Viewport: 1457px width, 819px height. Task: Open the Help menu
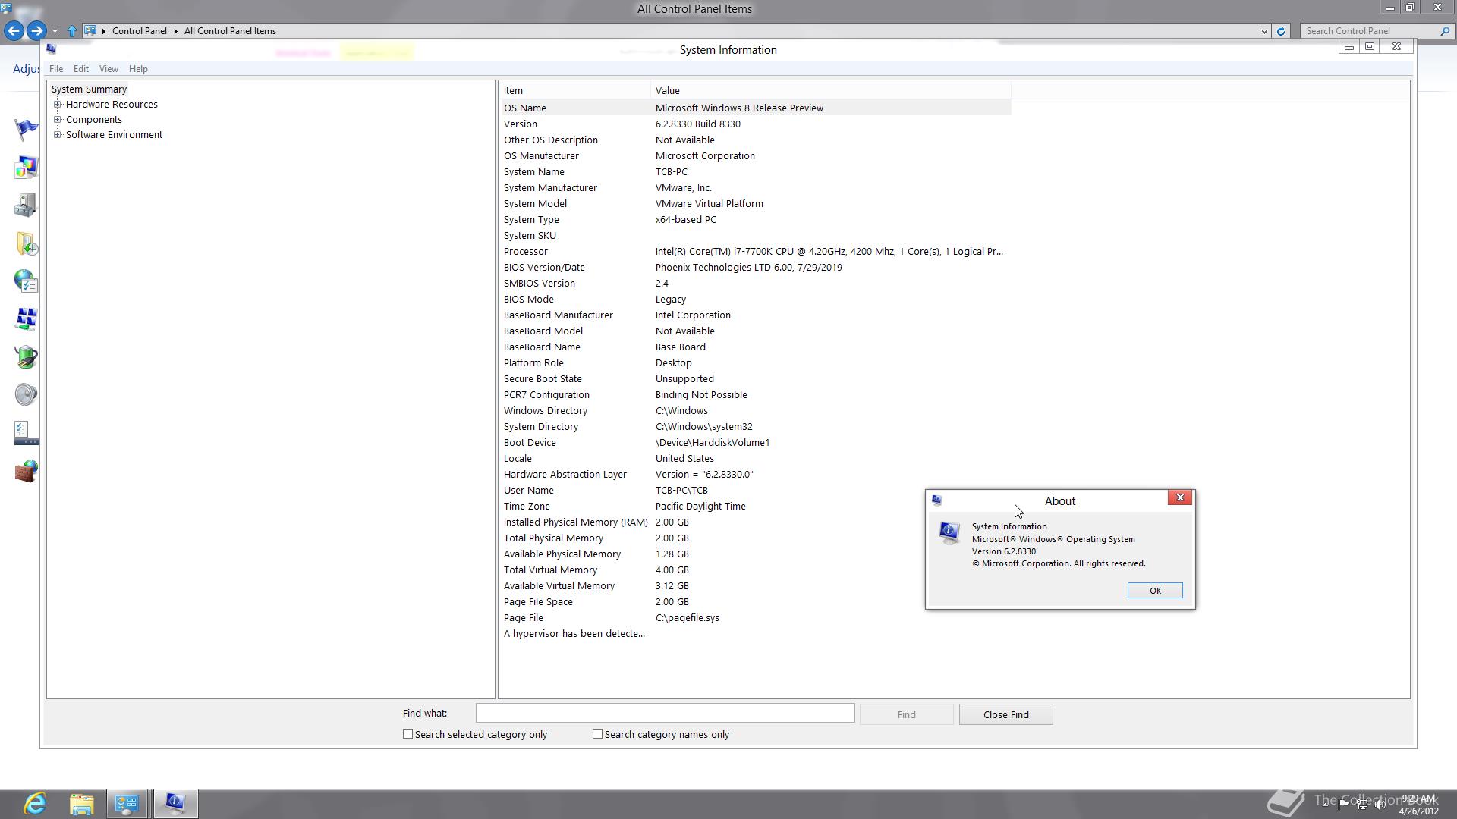click(138, 69)
